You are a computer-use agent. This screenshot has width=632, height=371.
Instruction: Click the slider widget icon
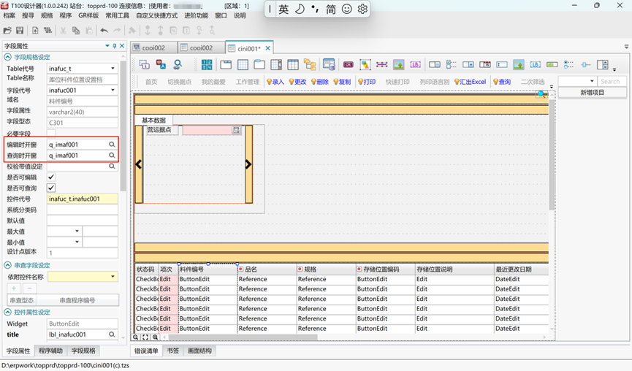(586, 64)
